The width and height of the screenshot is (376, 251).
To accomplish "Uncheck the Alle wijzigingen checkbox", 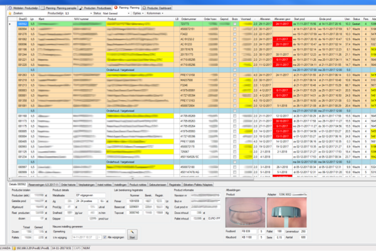I will pos(105,237).
